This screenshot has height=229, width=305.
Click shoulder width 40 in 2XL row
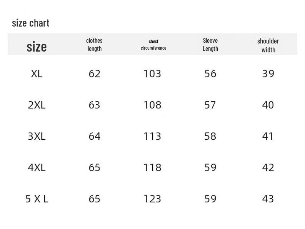point(268,105)
